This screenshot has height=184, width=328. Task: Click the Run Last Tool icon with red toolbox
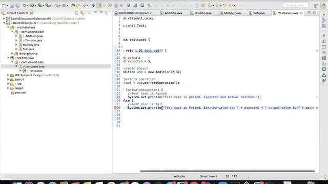click(x=48, y=6)
